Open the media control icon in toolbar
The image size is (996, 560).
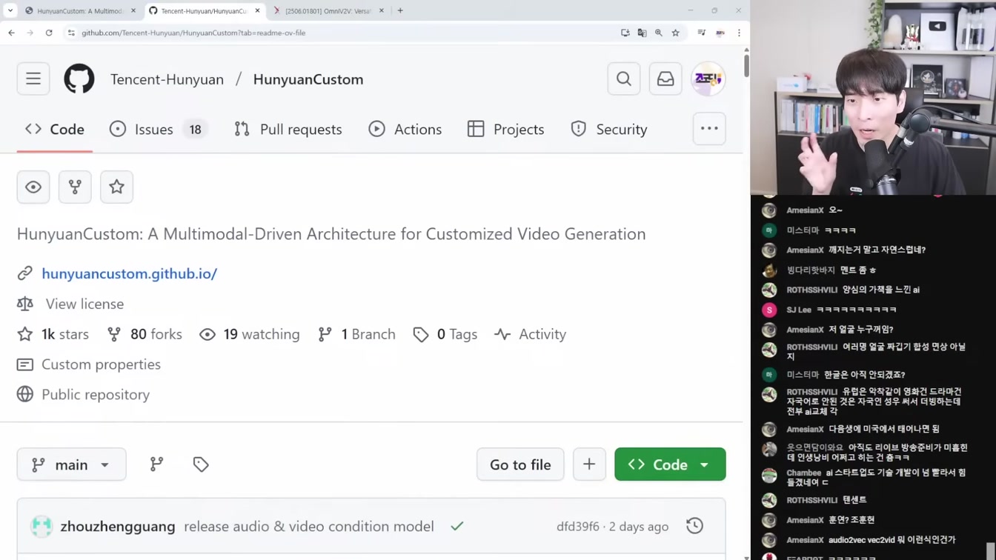701,33
